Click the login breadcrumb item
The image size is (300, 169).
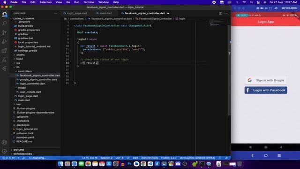tap(182, 19)
